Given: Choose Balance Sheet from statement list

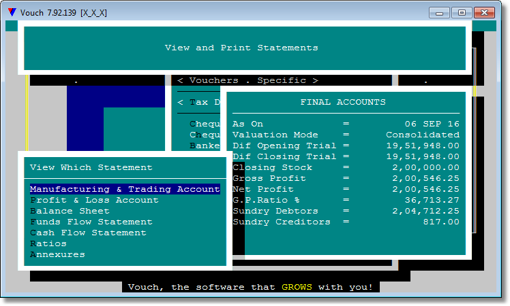Looking at the screenshot, I should pyautogui.click(x=70, y=211).
